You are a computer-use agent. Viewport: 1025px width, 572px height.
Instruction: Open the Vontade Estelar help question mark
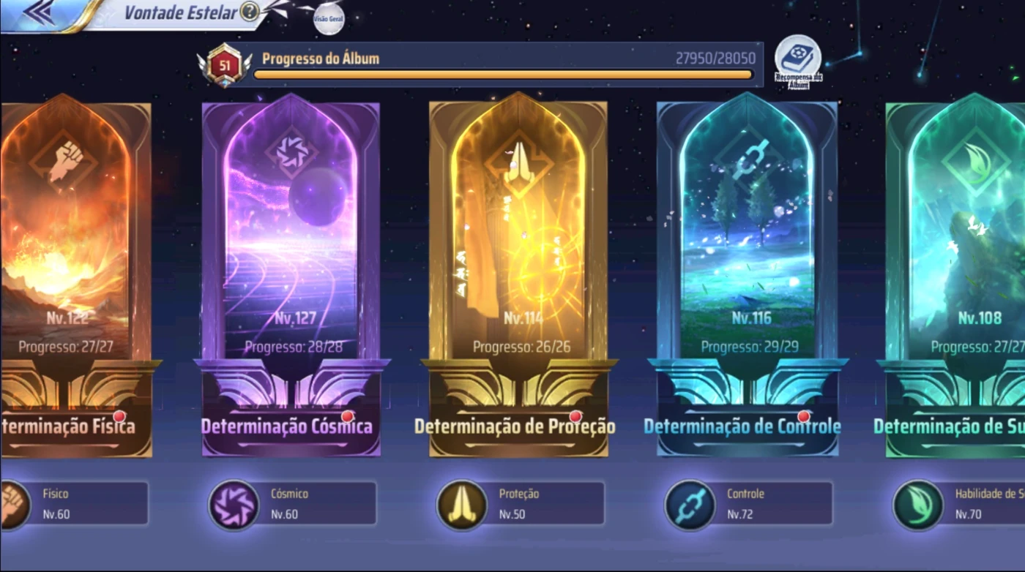pos(250,12)
